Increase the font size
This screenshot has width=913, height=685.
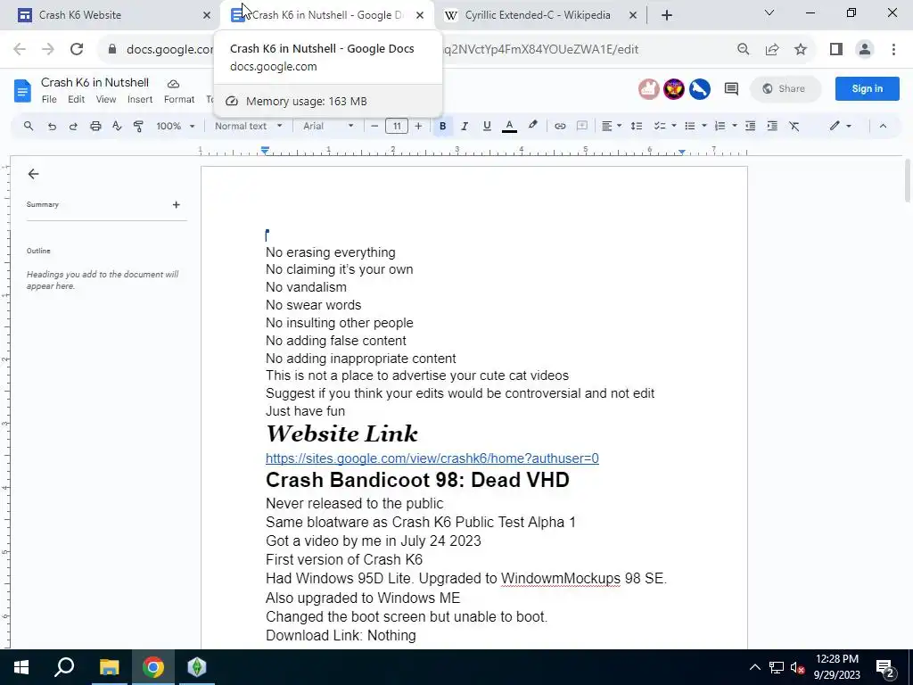418,126
